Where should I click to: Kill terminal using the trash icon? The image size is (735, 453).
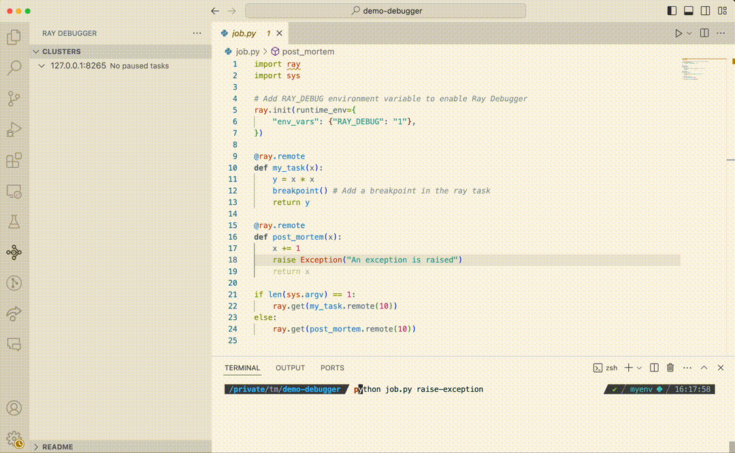[x=670, y=367]
